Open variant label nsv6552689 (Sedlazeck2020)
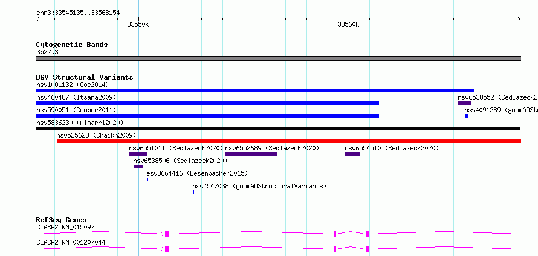 tap(272, 148)
